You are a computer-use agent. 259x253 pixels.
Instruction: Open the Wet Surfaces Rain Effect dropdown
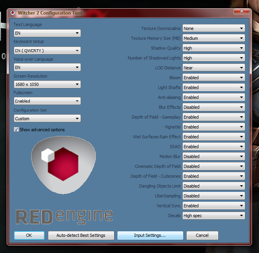tap(214, 137)
